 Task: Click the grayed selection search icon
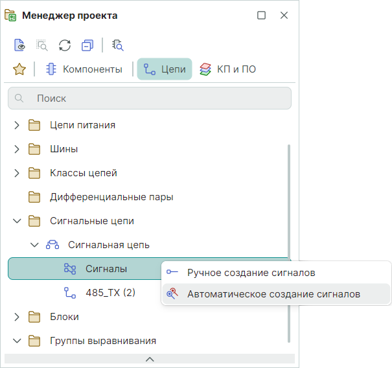[42, 45]
